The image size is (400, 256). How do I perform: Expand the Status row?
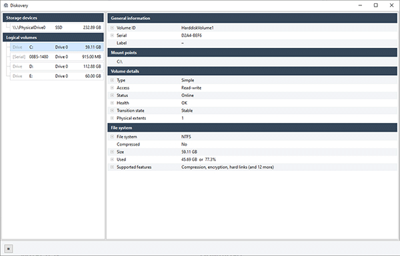[x=112, y=96]
